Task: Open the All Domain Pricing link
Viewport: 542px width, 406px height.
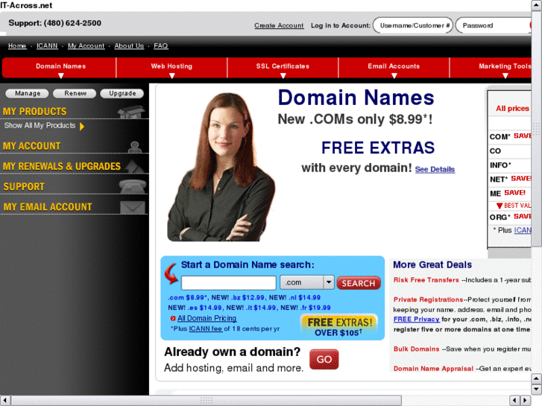Action: pyautogui.click(x=207, y=318)
